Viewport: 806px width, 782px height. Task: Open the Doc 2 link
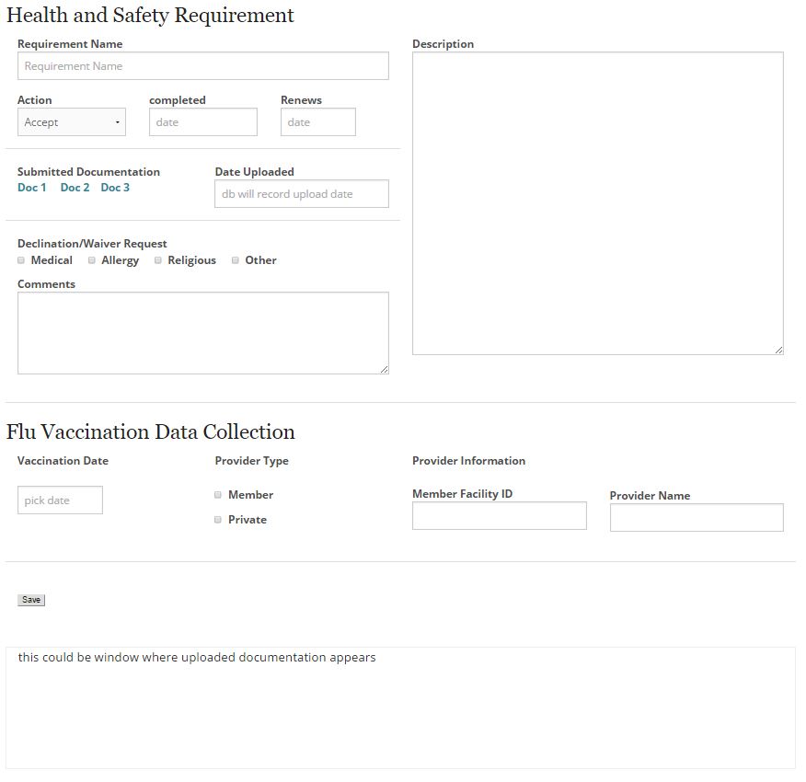tap(75, 188)
